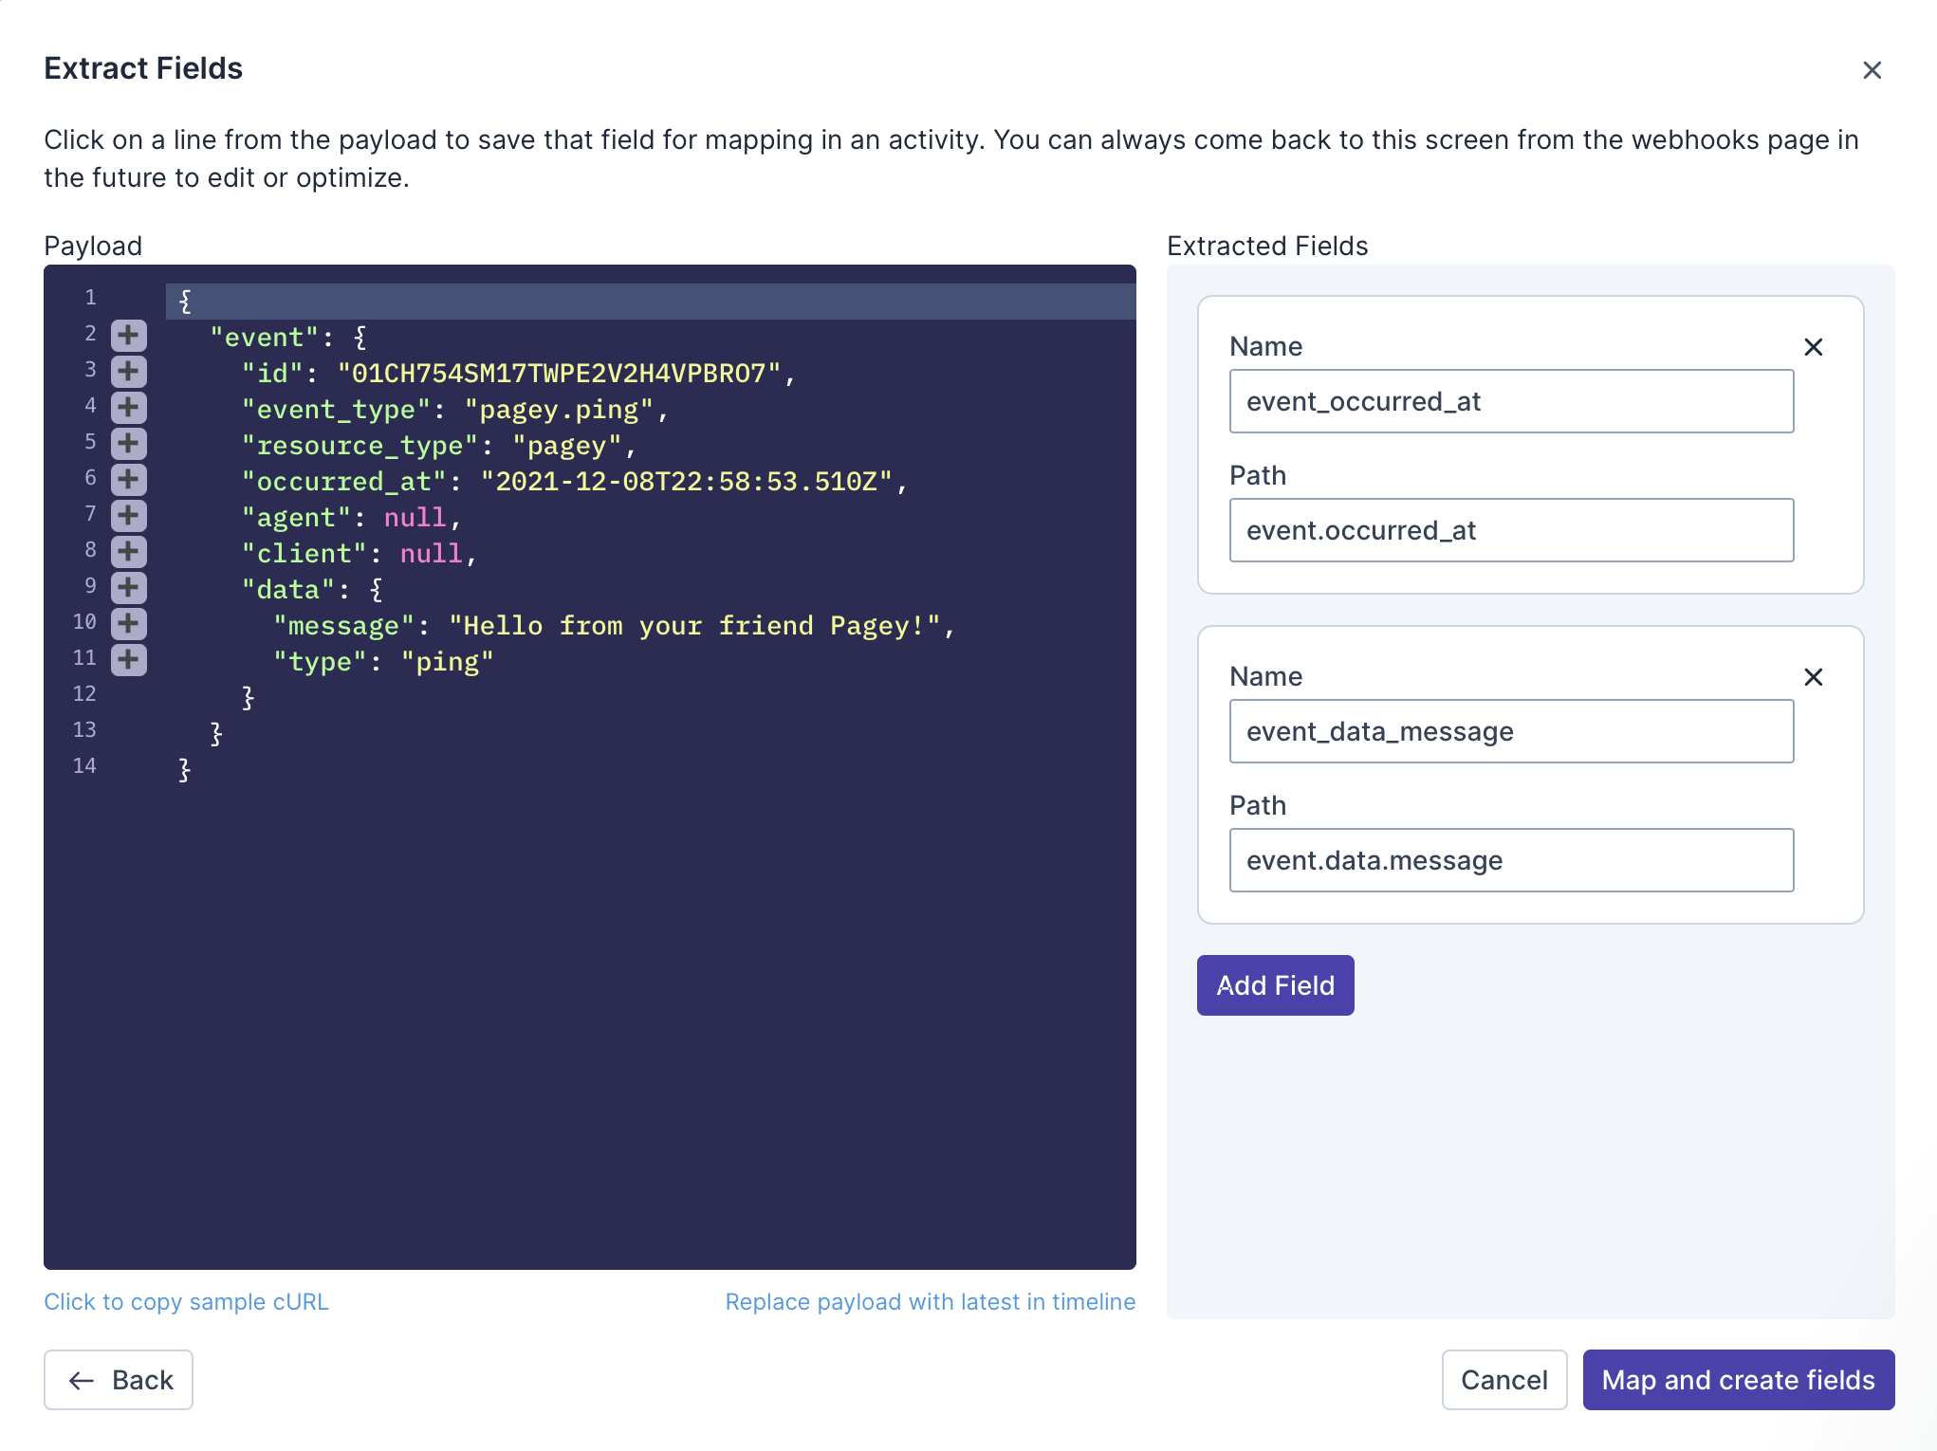
Task: Add the "agent" null field
Action: [x=128, y=515]
